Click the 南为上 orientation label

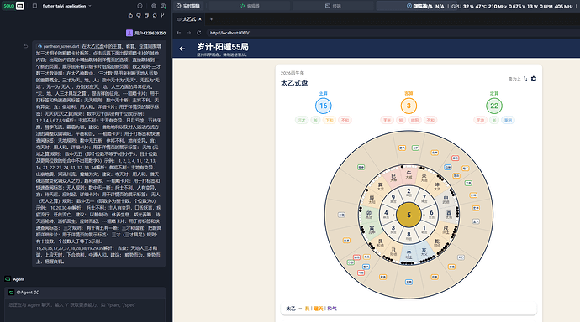click(x=514, y=79)
